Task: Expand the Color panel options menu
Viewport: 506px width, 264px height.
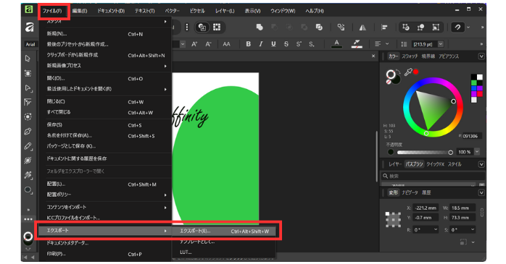Action: click(481, 56)
